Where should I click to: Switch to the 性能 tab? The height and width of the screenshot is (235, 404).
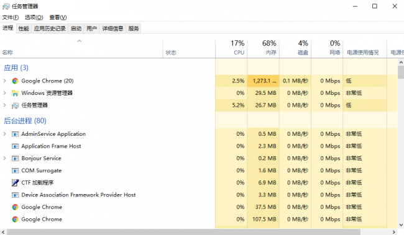[24, 29]
